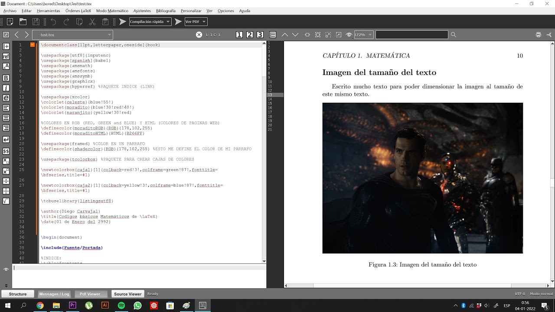555x312 pixels.
Task: Insert a subscript using the sidebar icon
Action: coord(6,161)
